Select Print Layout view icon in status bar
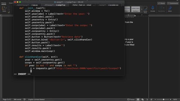180x101 pixels. pyautogui.click(x=138, y=100)
